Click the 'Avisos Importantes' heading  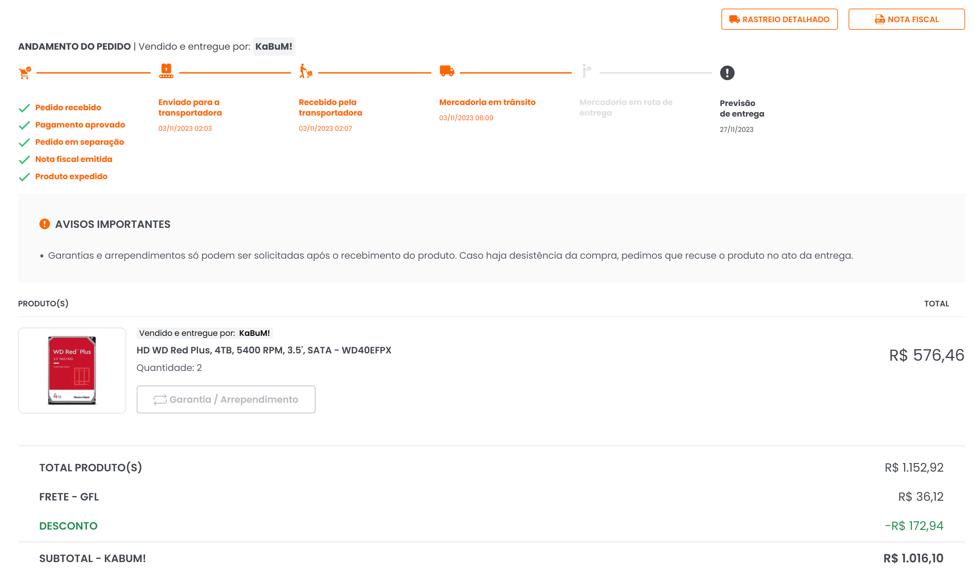(113, 224)
